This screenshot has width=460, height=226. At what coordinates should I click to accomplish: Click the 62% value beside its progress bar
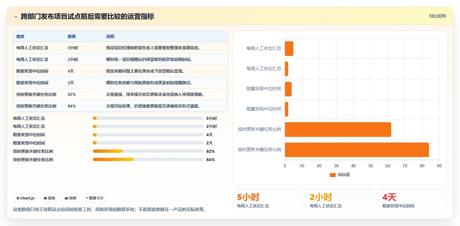pos(211,151)
